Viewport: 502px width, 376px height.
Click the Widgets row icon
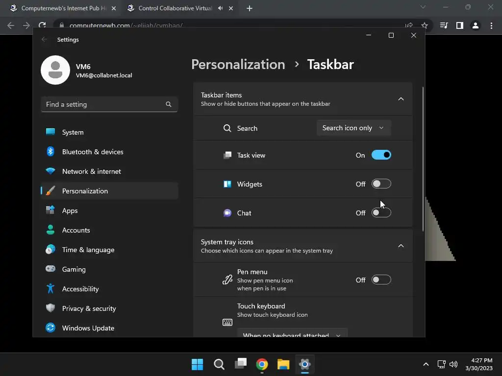[227, 184]
